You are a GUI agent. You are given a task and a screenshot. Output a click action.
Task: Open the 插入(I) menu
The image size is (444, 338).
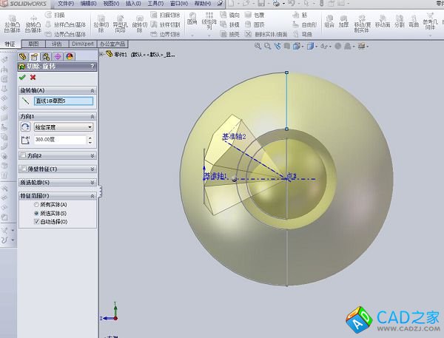tap(133, 4)
